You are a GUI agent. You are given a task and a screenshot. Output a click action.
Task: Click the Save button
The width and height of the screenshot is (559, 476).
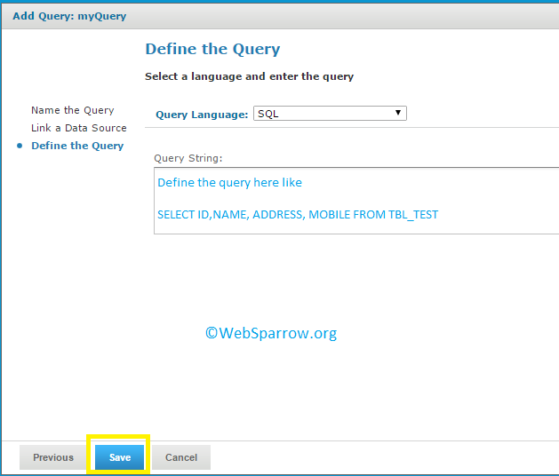coord(119,457)
